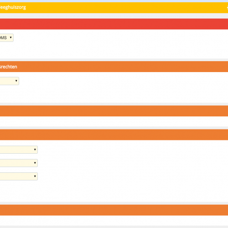Toggle the blank orange header below "srechten"
228x228 pixels.
coord(114,111)
